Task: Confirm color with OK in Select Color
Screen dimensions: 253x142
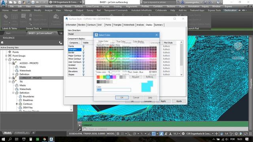Action: pyautogui.click(x=122, y=97)
